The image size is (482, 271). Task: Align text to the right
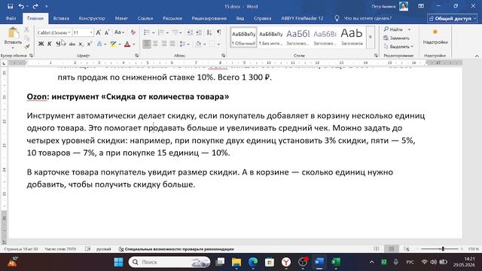tap(164, 44)
